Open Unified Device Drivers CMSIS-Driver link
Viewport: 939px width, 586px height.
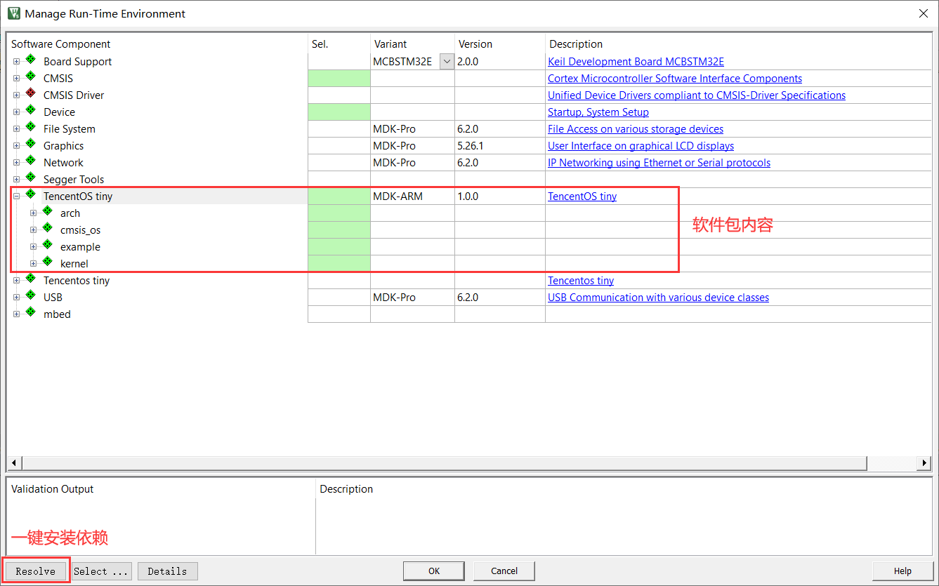coord(697,95)
